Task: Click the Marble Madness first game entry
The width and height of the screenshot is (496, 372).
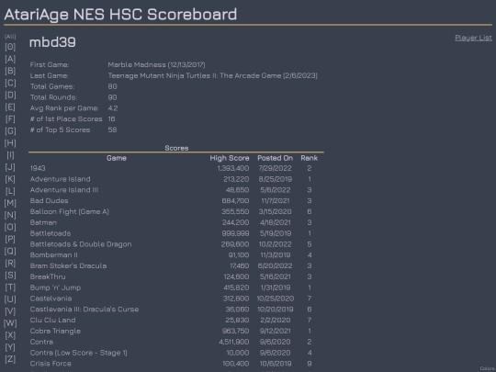Action: (x=156, y=65)
